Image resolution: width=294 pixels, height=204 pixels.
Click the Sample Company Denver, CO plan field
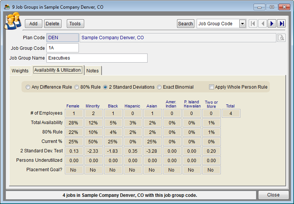click(x=178, y=38)
